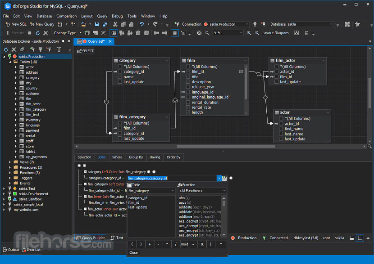Open the Debug menu

tap(117, 16)
